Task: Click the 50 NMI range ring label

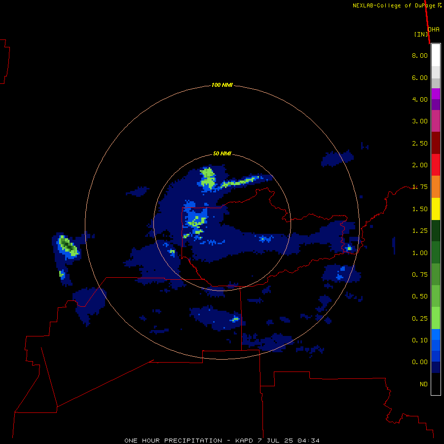Action: click(x=222, y=153)
